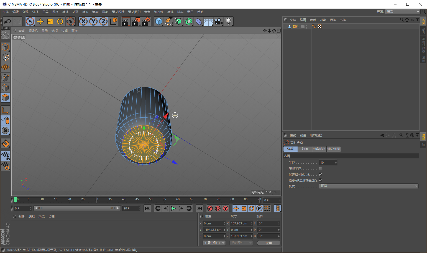Open the floor environment objects icon
Screen dimensions: 427x253
coord(208,21)
